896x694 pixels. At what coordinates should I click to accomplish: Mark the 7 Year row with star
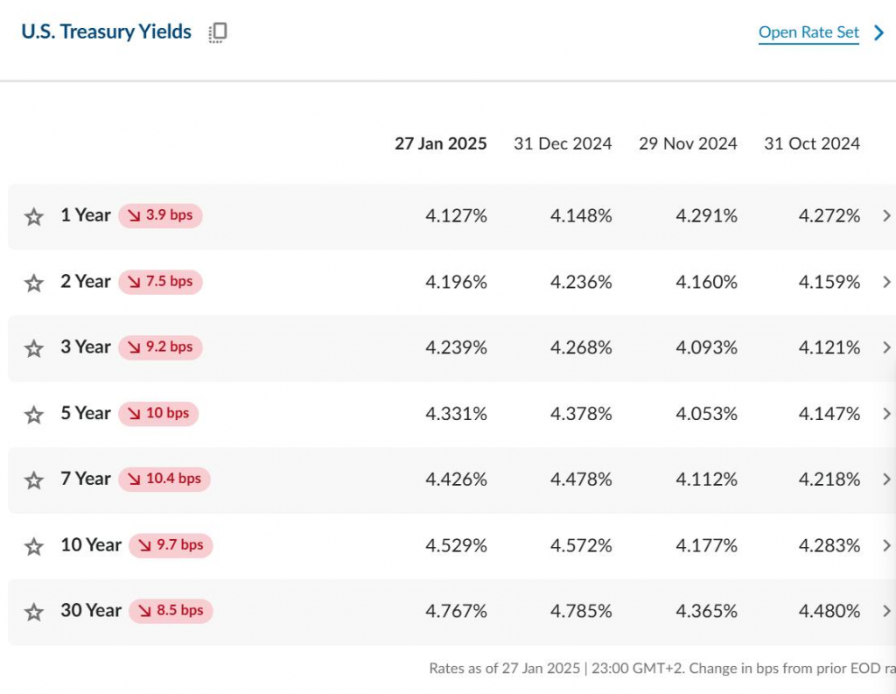point(34,480)
